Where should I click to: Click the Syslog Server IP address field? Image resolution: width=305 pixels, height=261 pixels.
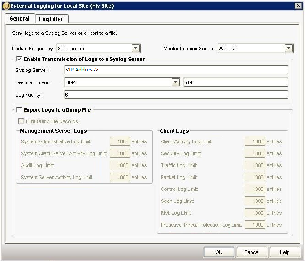click(176, 70)
